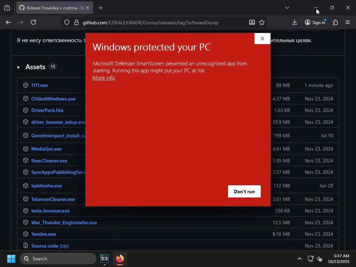
Task: Click the taskbar Search box
Action: coord(58,259)
